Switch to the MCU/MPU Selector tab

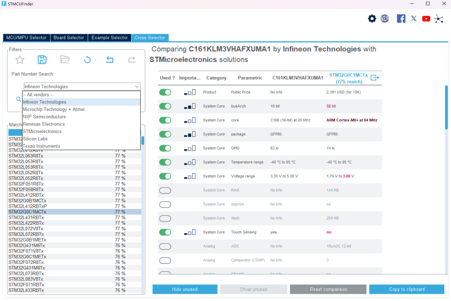pyautogui.click(x=26, y=38)
